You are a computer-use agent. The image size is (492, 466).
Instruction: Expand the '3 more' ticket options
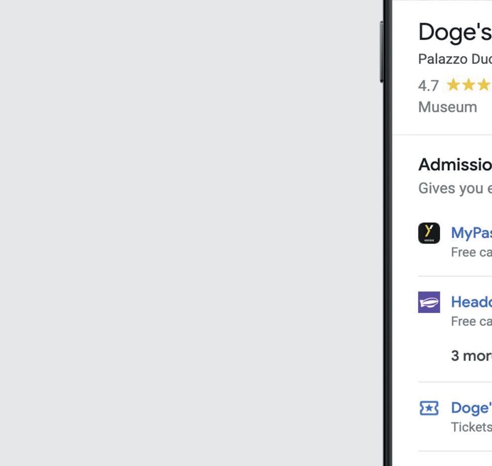(471, 355)
